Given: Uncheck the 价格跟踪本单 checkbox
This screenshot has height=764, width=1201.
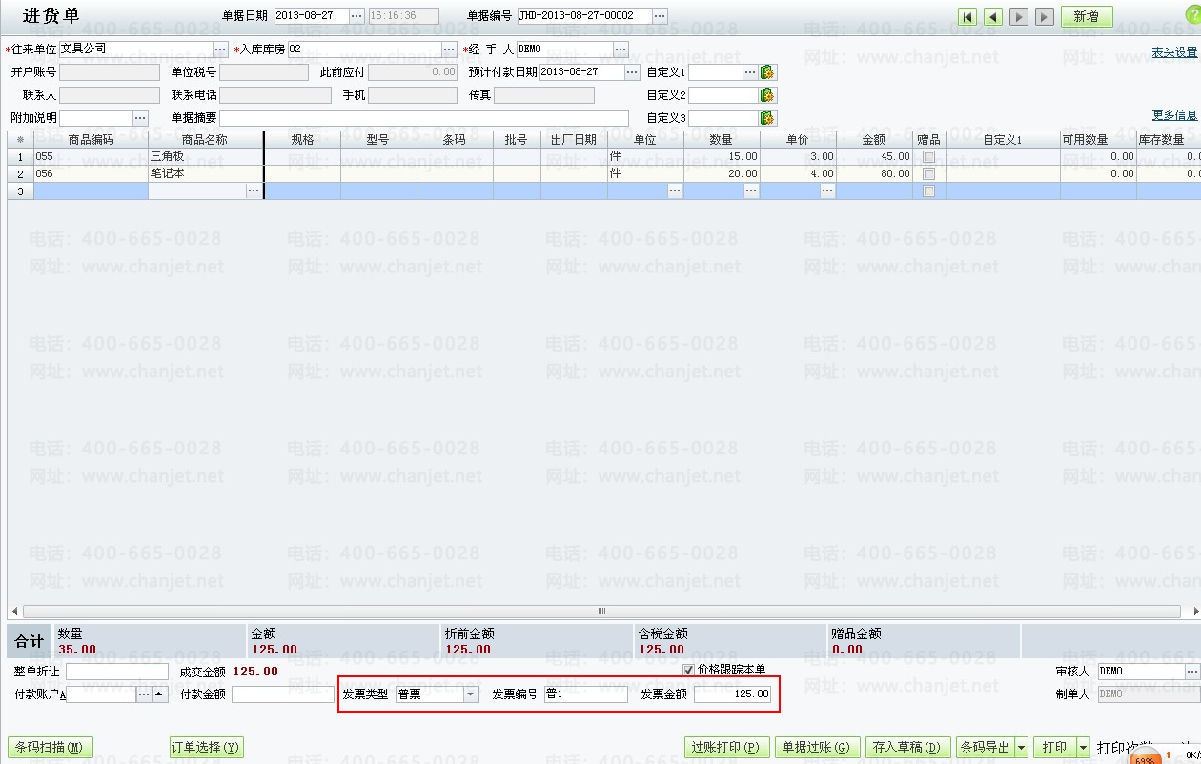Looking at the screenshot, I should pos(689,670).
